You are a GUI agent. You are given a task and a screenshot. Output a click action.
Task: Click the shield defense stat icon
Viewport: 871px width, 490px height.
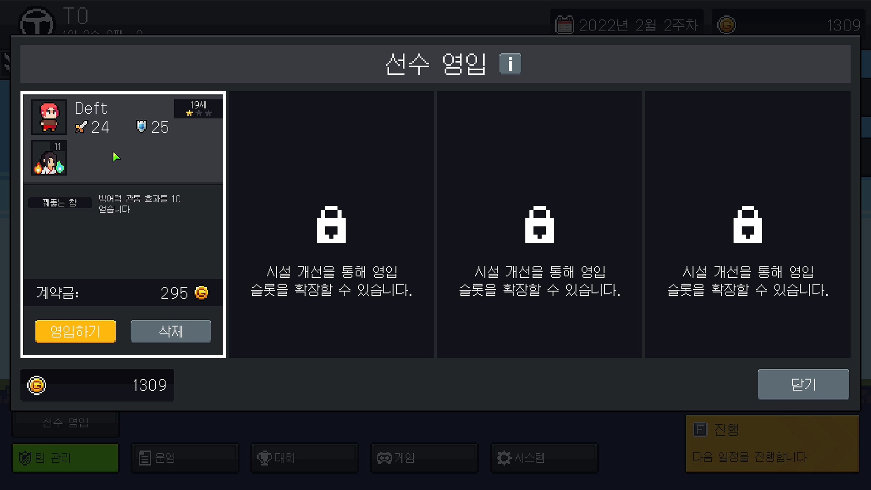(142, 127)
